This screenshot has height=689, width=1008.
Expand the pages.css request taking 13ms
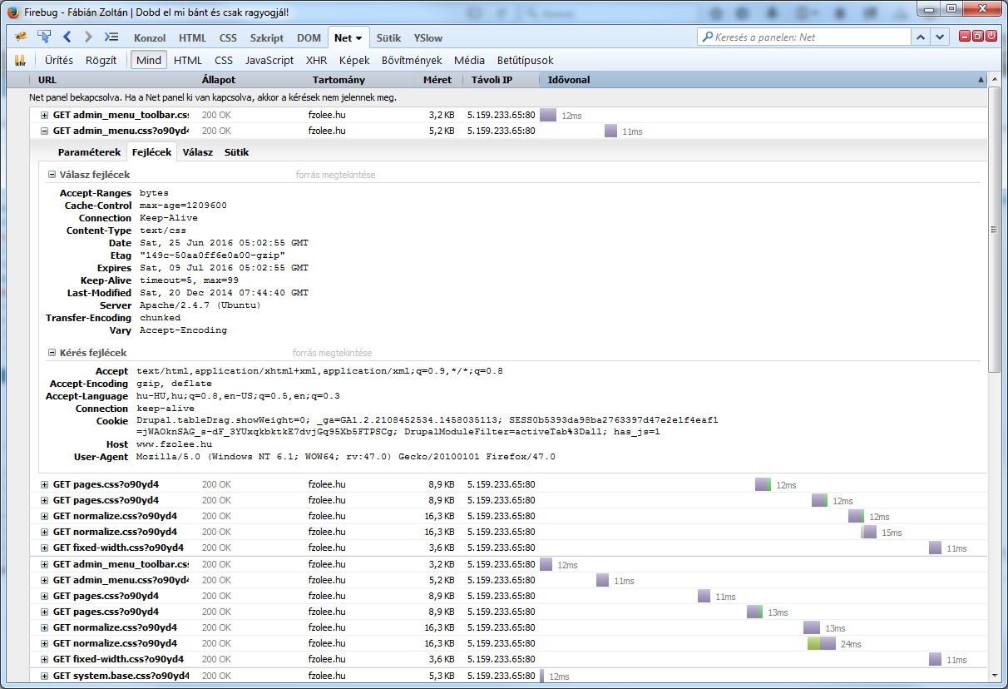coord(44,612)
